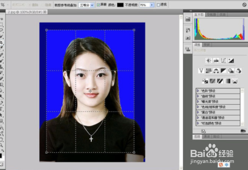Add a Brightness/Contrast adjustment
The height and width of the screenshot is (170, 248).
point(209,60)
